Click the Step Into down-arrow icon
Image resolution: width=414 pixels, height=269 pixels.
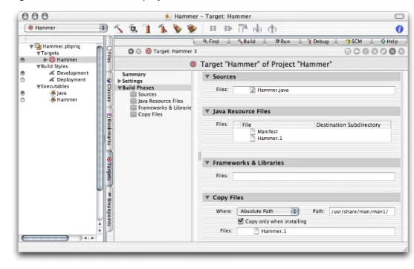coord(257,28)
